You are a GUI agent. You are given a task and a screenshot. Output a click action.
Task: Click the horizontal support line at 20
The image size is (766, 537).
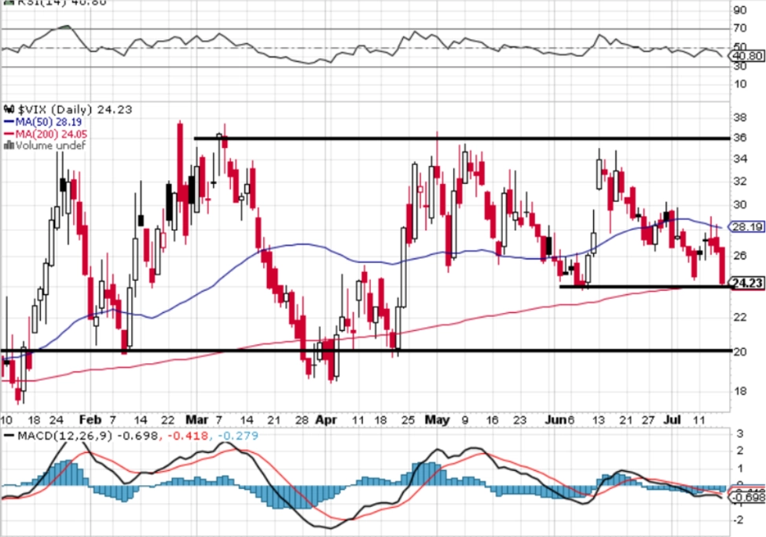(366, 350)
